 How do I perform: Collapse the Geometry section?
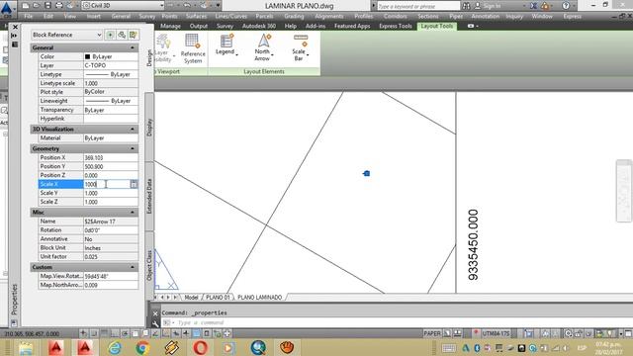coord(133,148)
